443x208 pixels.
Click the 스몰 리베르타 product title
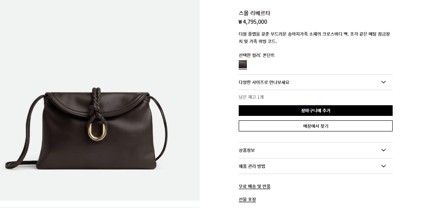(254, 13)
